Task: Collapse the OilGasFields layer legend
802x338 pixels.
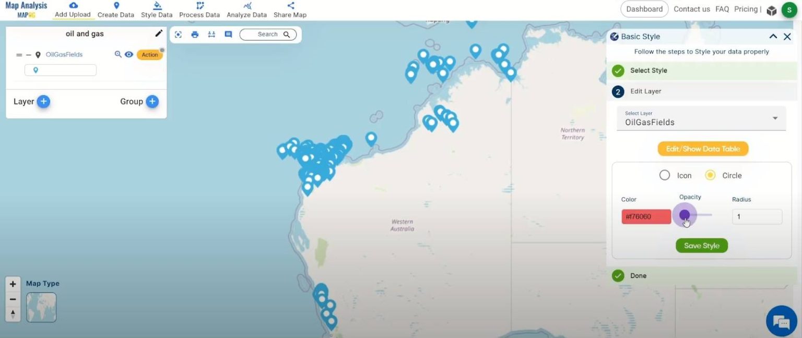Action: click(29, 55)
